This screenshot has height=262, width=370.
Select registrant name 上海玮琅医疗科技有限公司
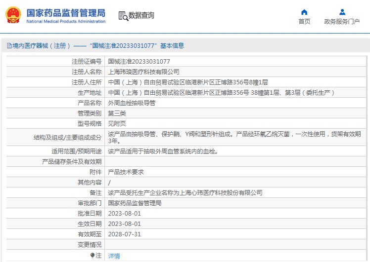coord(144,72)
